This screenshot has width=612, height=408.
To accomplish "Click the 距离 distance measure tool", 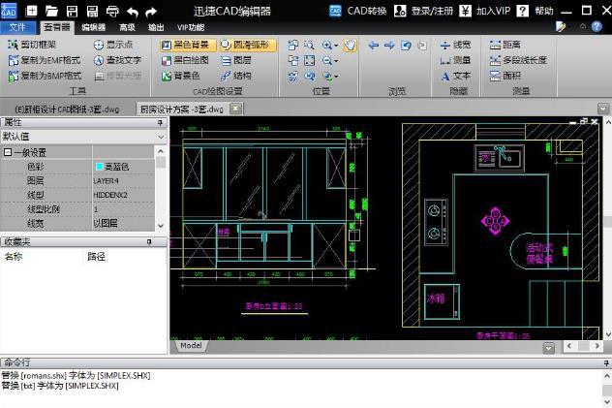I will click(505, 45).
